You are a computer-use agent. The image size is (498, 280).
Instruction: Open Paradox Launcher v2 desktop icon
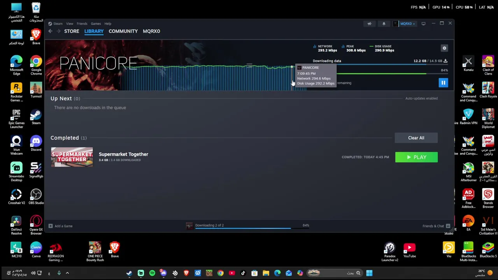pos(389,251)
